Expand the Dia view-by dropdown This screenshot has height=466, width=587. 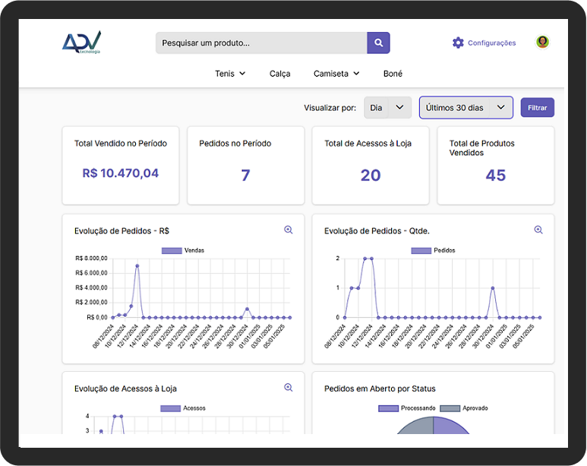pos(387,108)
